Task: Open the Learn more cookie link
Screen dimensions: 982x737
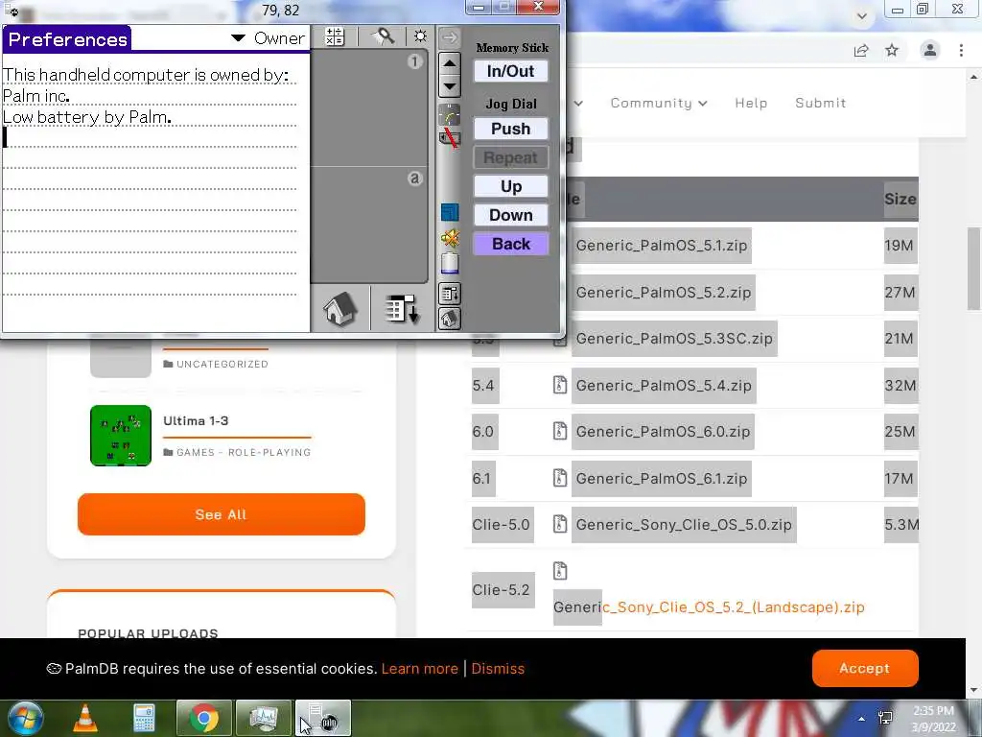Action: tap(420, 669)
